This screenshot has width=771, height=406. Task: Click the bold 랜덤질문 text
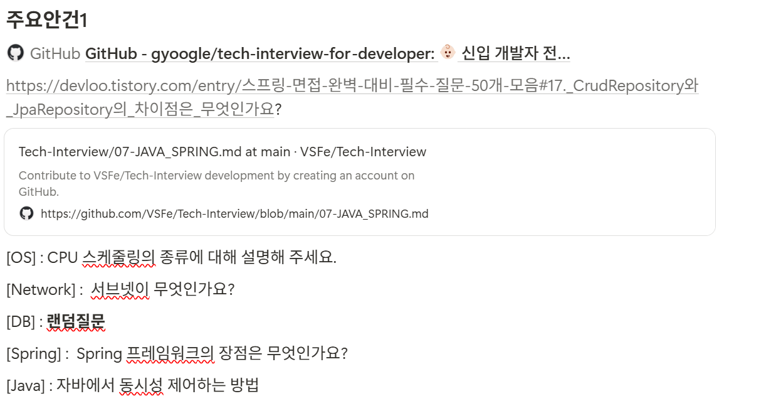76,321
